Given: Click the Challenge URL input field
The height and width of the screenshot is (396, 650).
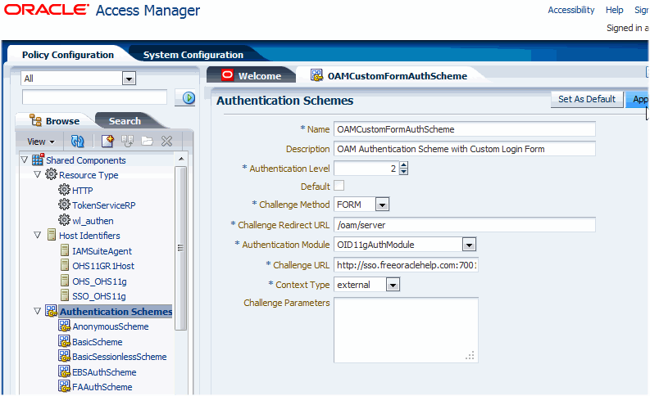Looking at the screenshot, I should [x=406, y=265].
